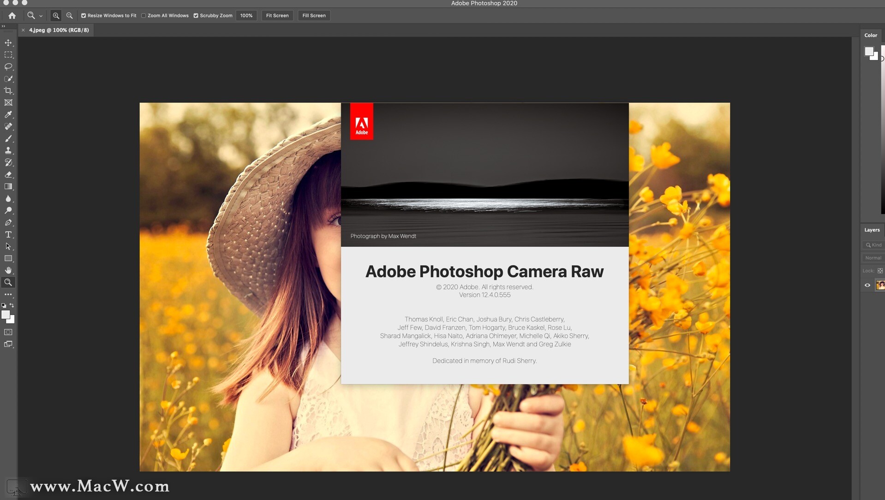
Task: Select the Horizontal Type tool
Action: (x=8, y=235)
